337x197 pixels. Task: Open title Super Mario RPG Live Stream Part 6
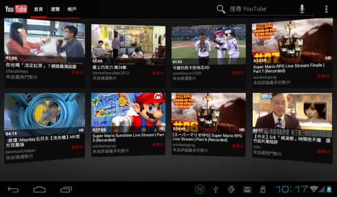(207, 138)
